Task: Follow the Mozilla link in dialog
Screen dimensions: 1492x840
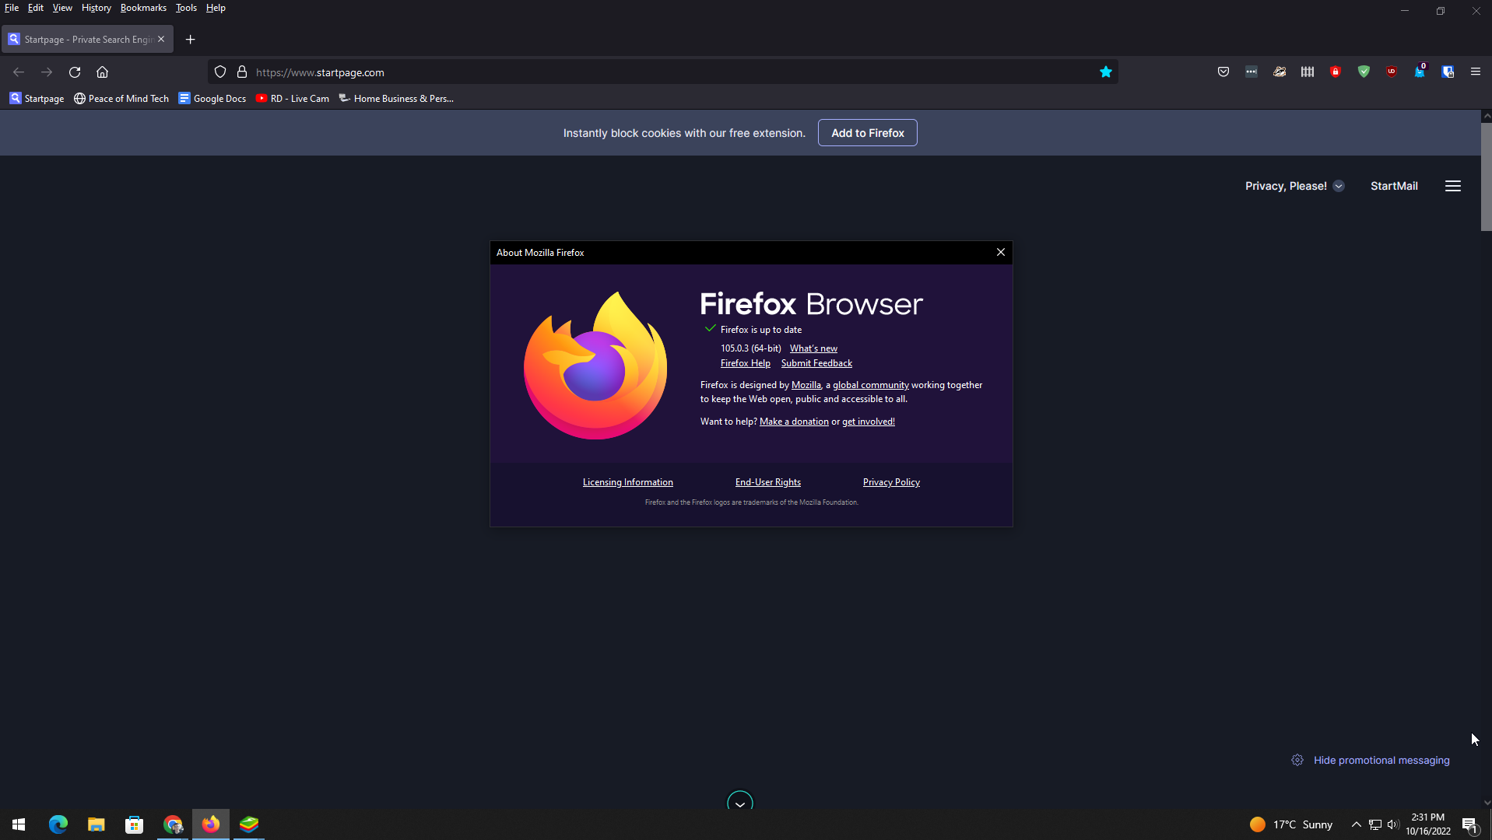Action: (806, 385)
